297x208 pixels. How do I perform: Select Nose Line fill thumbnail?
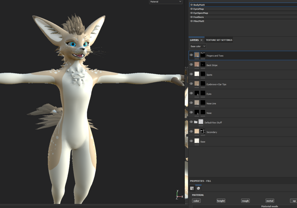tap(197, 103)
